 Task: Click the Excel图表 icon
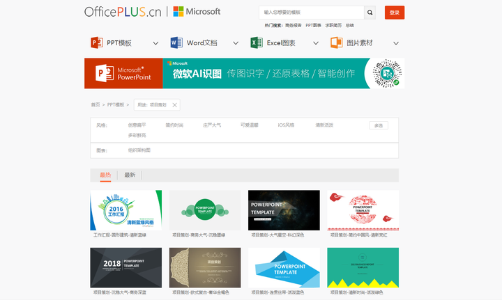(x=257, y=43)
